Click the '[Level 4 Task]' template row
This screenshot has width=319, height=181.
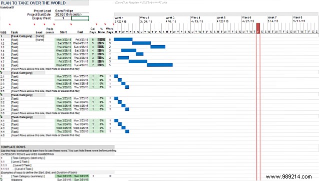pyautogui.click(x=24, y=169)
